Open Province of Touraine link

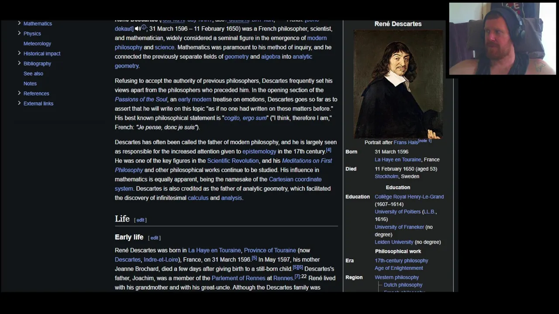(270, 250)
